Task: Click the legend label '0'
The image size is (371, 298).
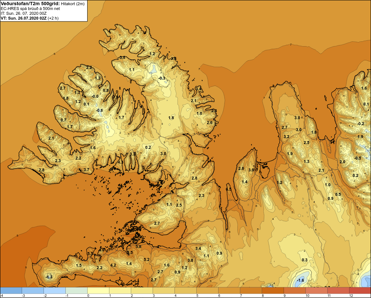Action: point(88,296)
